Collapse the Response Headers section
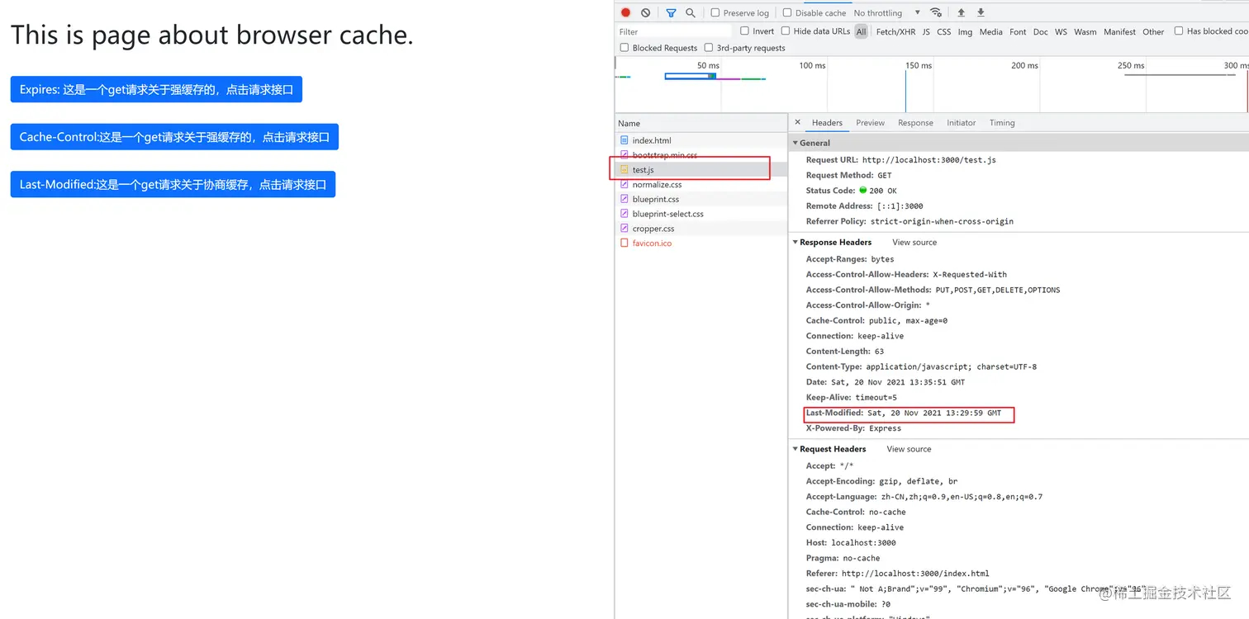Image resolution: width=1249 pixels, height=619 pixels. (795, 242)
